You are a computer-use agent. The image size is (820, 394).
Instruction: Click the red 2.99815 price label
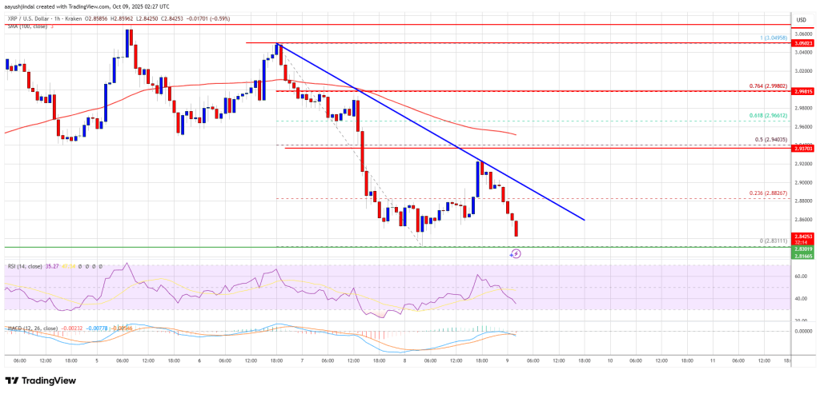(x=802, y=92)
